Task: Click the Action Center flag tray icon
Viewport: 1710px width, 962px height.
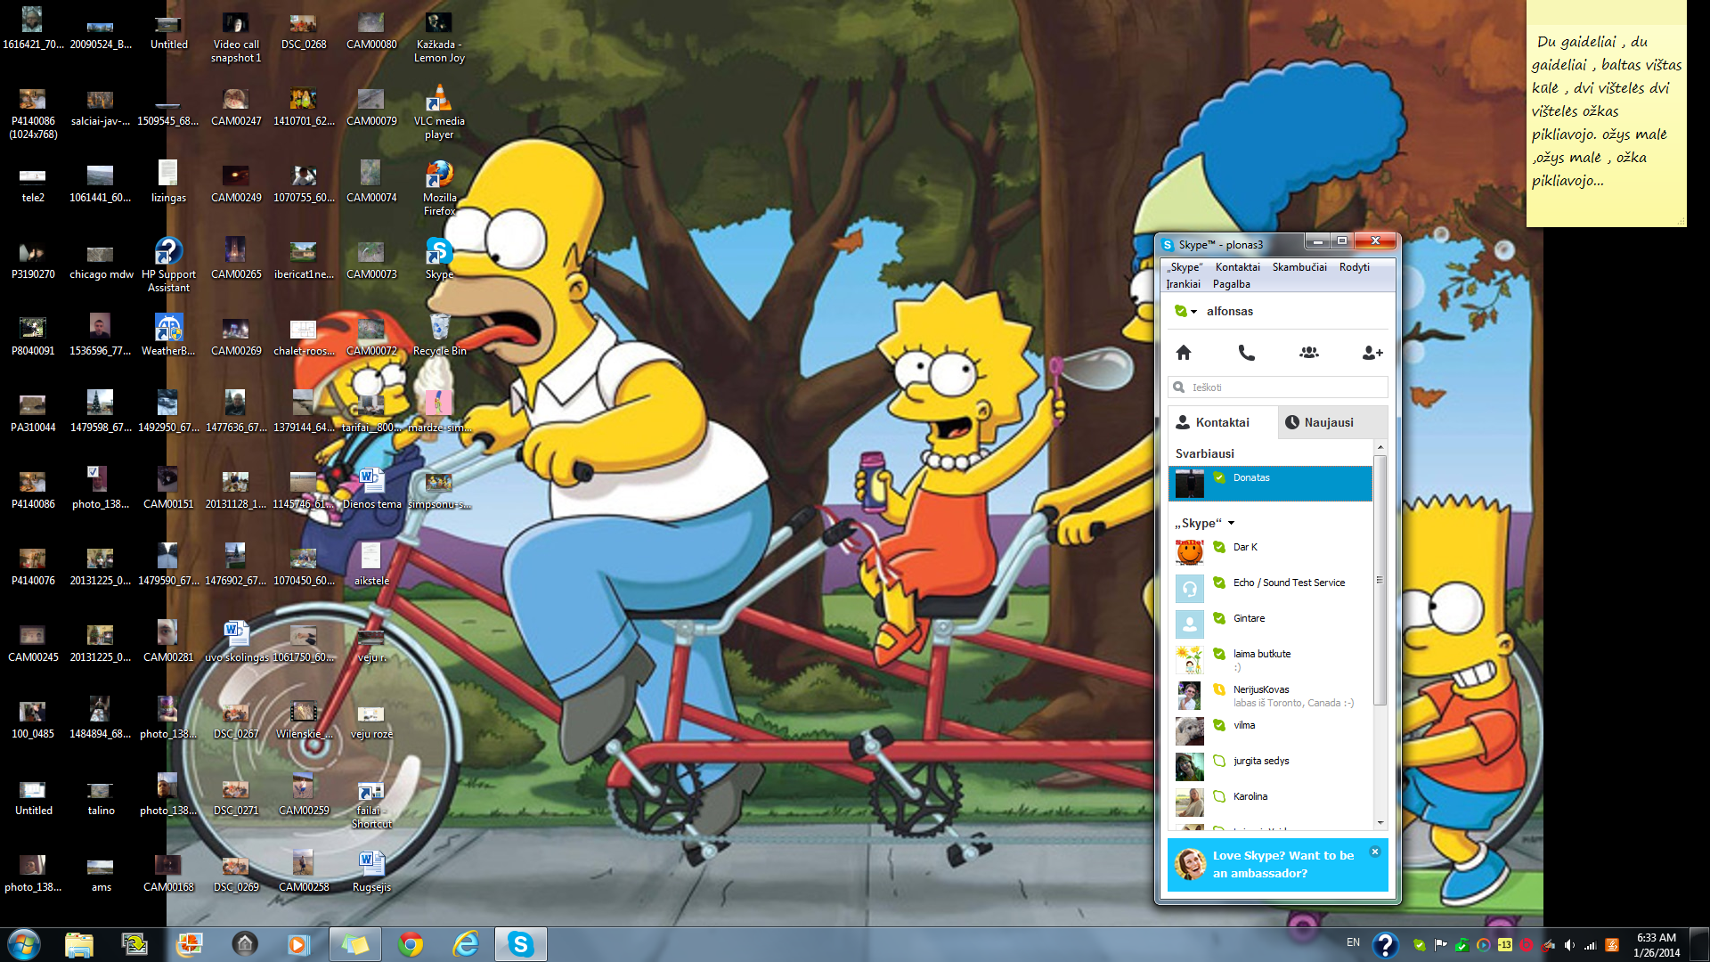Action: (1441, 945)
